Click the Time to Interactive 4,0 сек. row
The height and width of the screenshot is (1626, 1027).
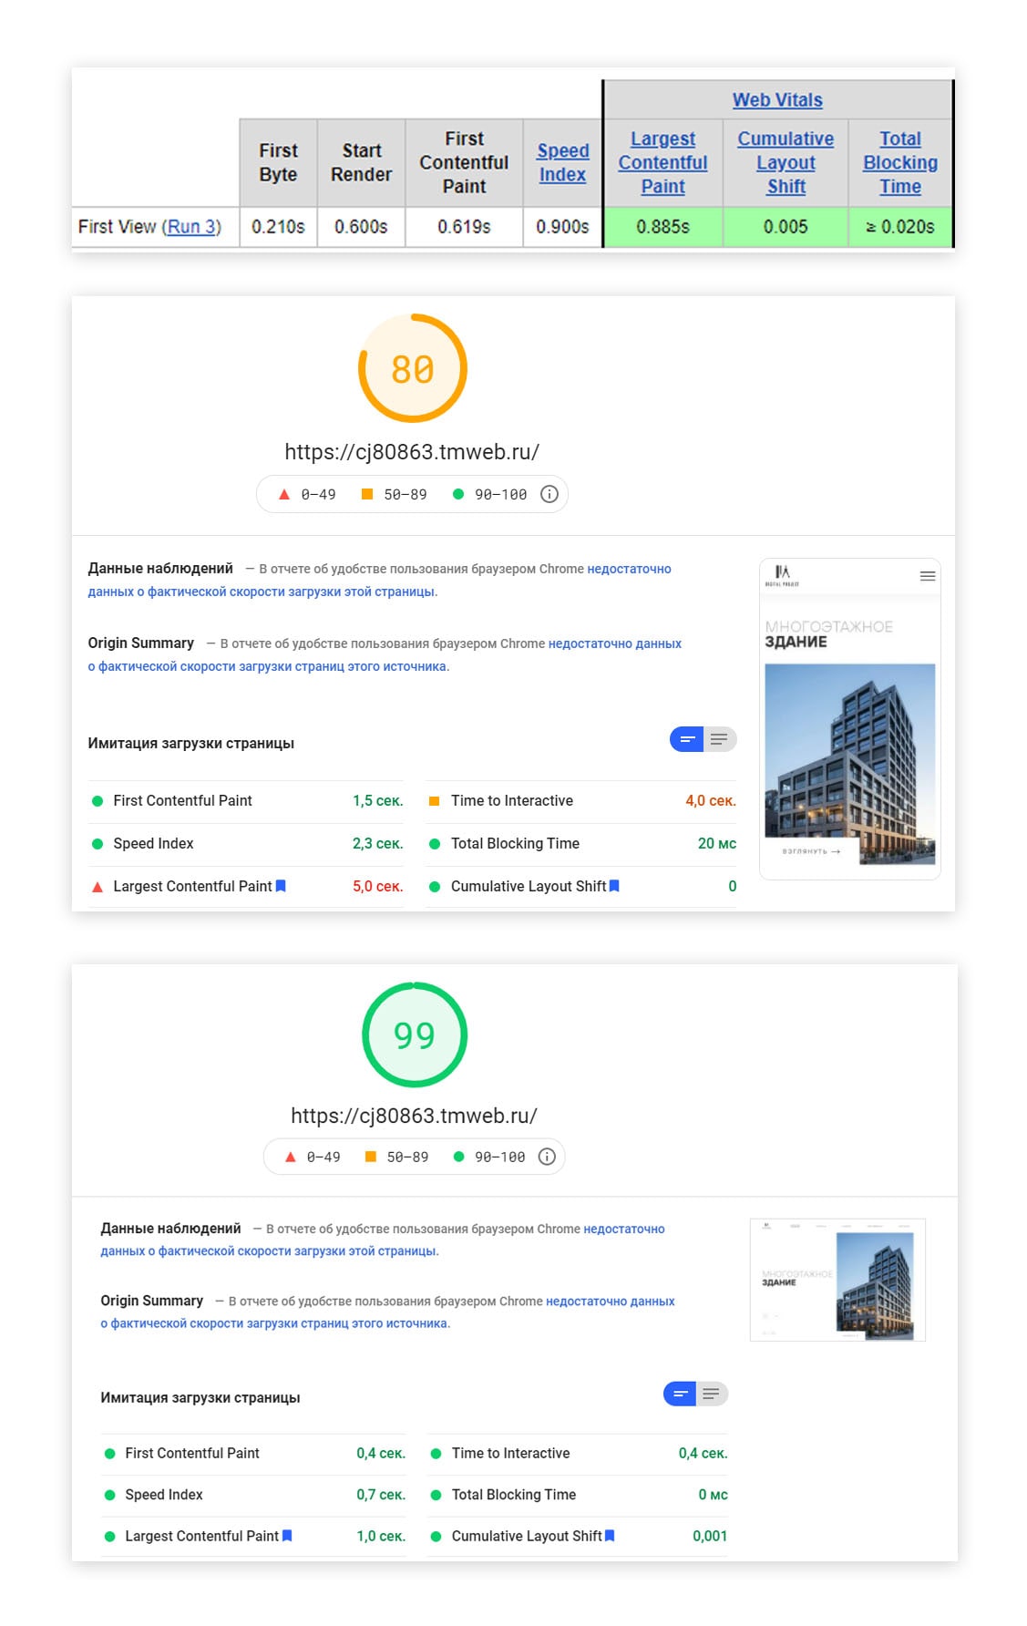tap(581, 801)
